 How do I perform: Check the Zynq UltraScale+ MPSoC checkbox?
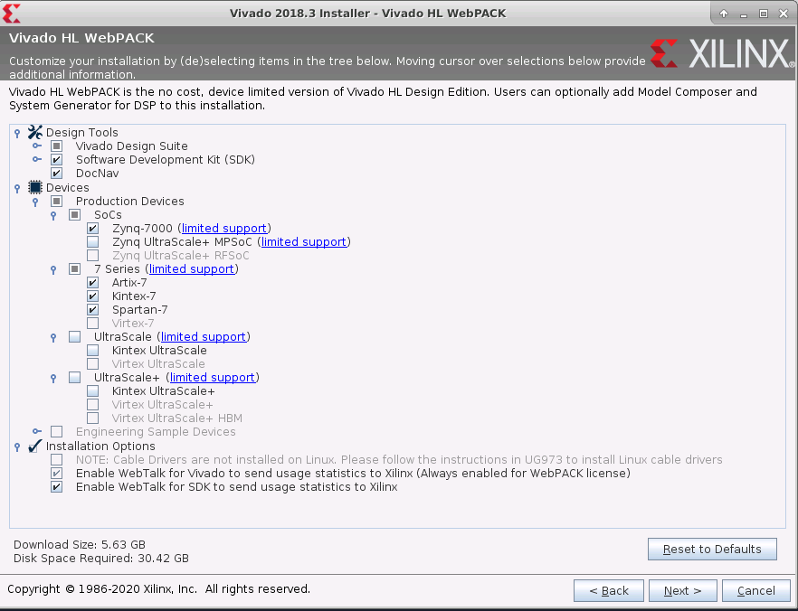[x=92, y=242]
